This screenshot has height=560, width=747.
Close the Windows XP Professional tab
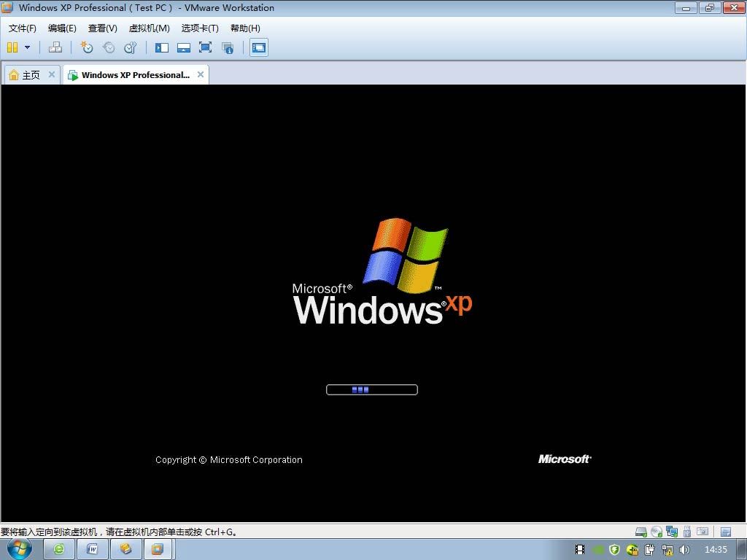tap(201, 74)
